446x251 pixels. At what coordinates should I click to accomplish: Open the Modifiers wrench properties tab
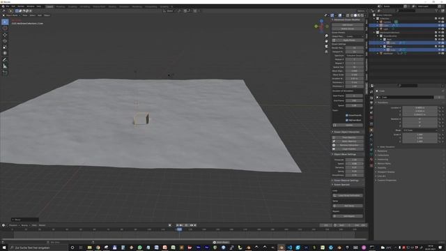point(371,135)
